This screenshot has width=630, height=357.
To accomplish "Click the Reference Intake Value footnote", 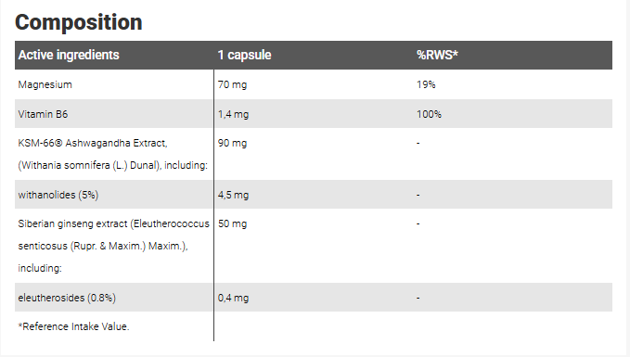I will [x=73, y=327].
